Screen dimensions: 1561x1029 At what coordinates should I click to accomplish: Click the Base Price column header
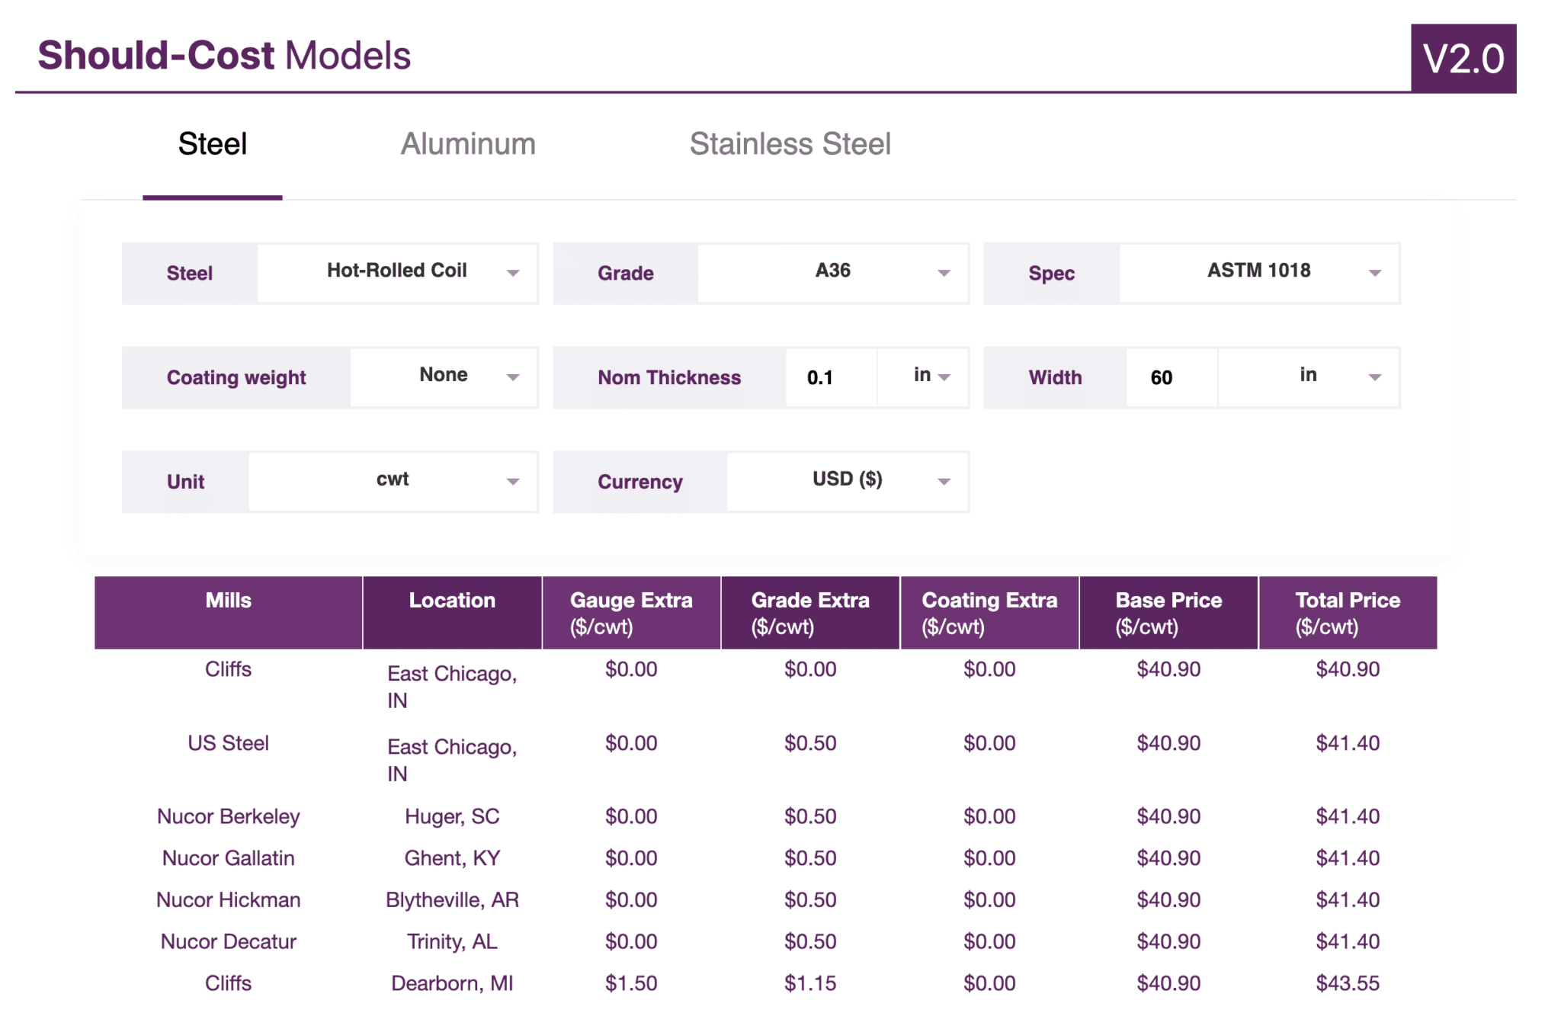click(x=1168, y=612)
